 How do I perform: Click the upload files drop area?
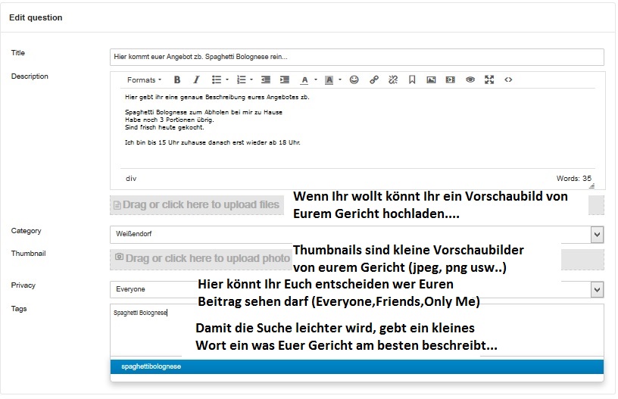pyautogui.click(x=198, y=204)
